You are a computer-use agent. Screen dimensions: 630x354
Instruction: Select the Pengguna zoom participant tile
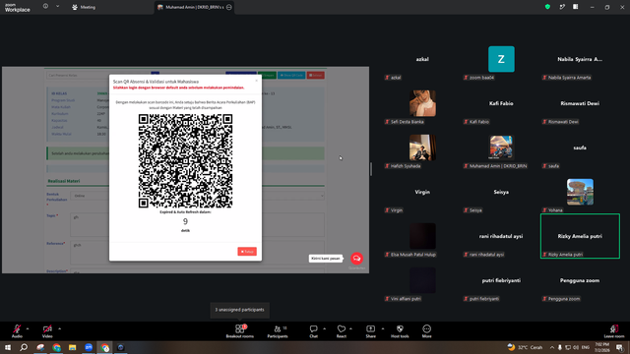click(x=580, y=280)
